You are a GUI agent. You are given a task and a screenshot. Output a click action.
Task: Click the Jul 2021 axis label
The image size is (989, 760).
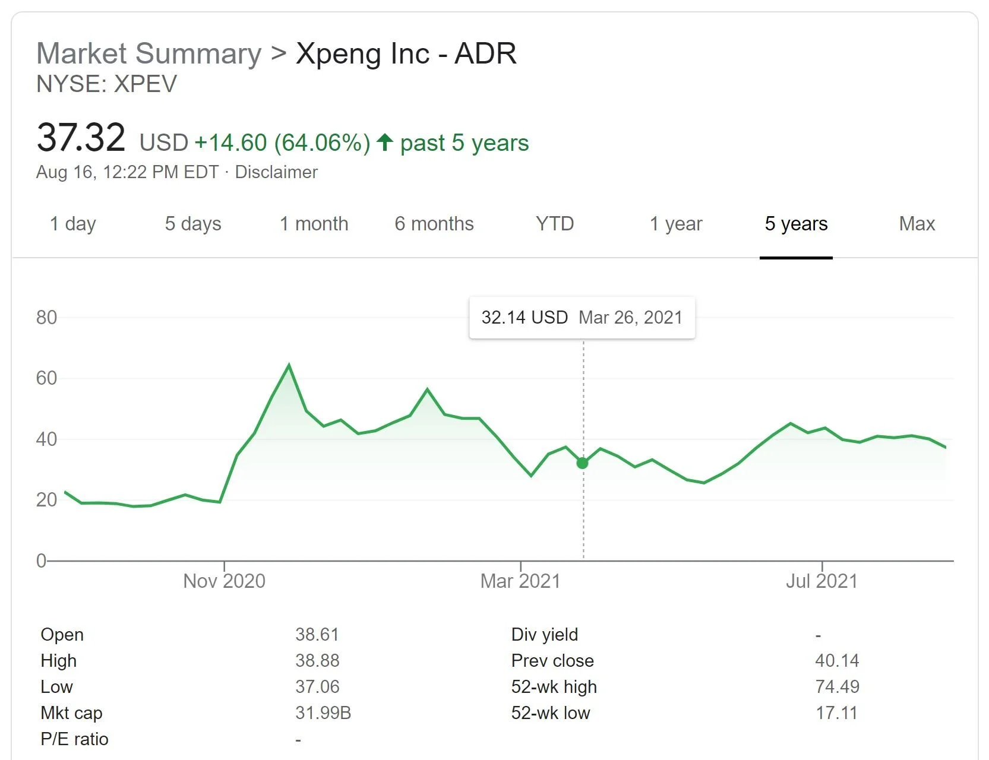tap(822, 581)
